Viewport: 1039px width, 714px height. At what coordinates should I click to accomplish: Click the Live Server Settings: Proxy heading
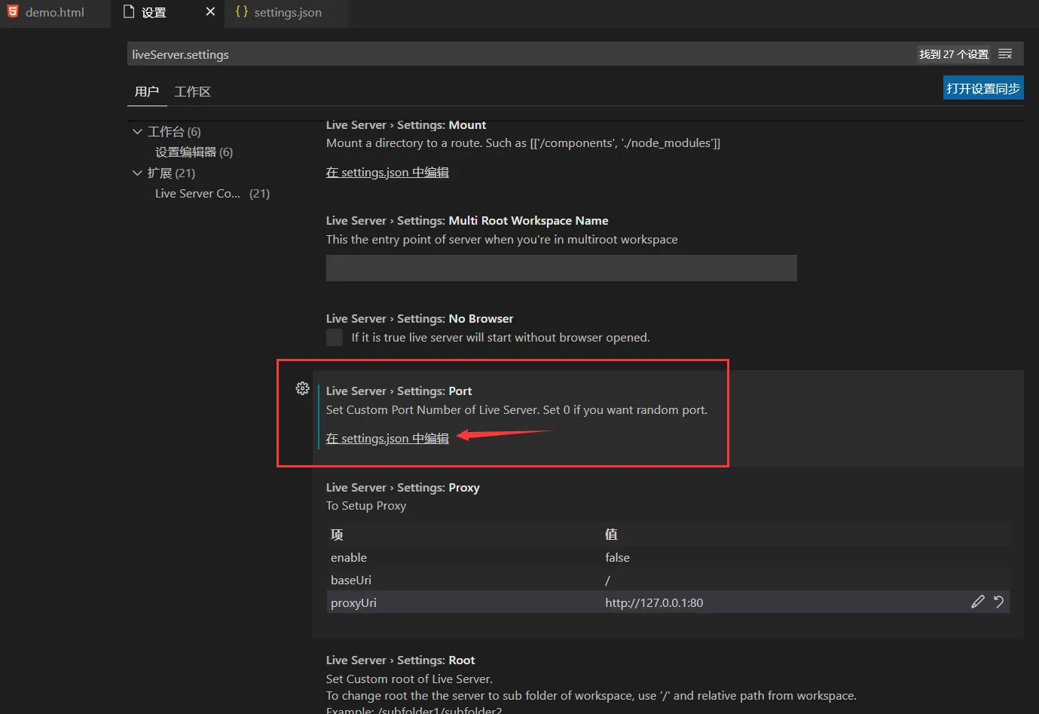coord(402,487)
